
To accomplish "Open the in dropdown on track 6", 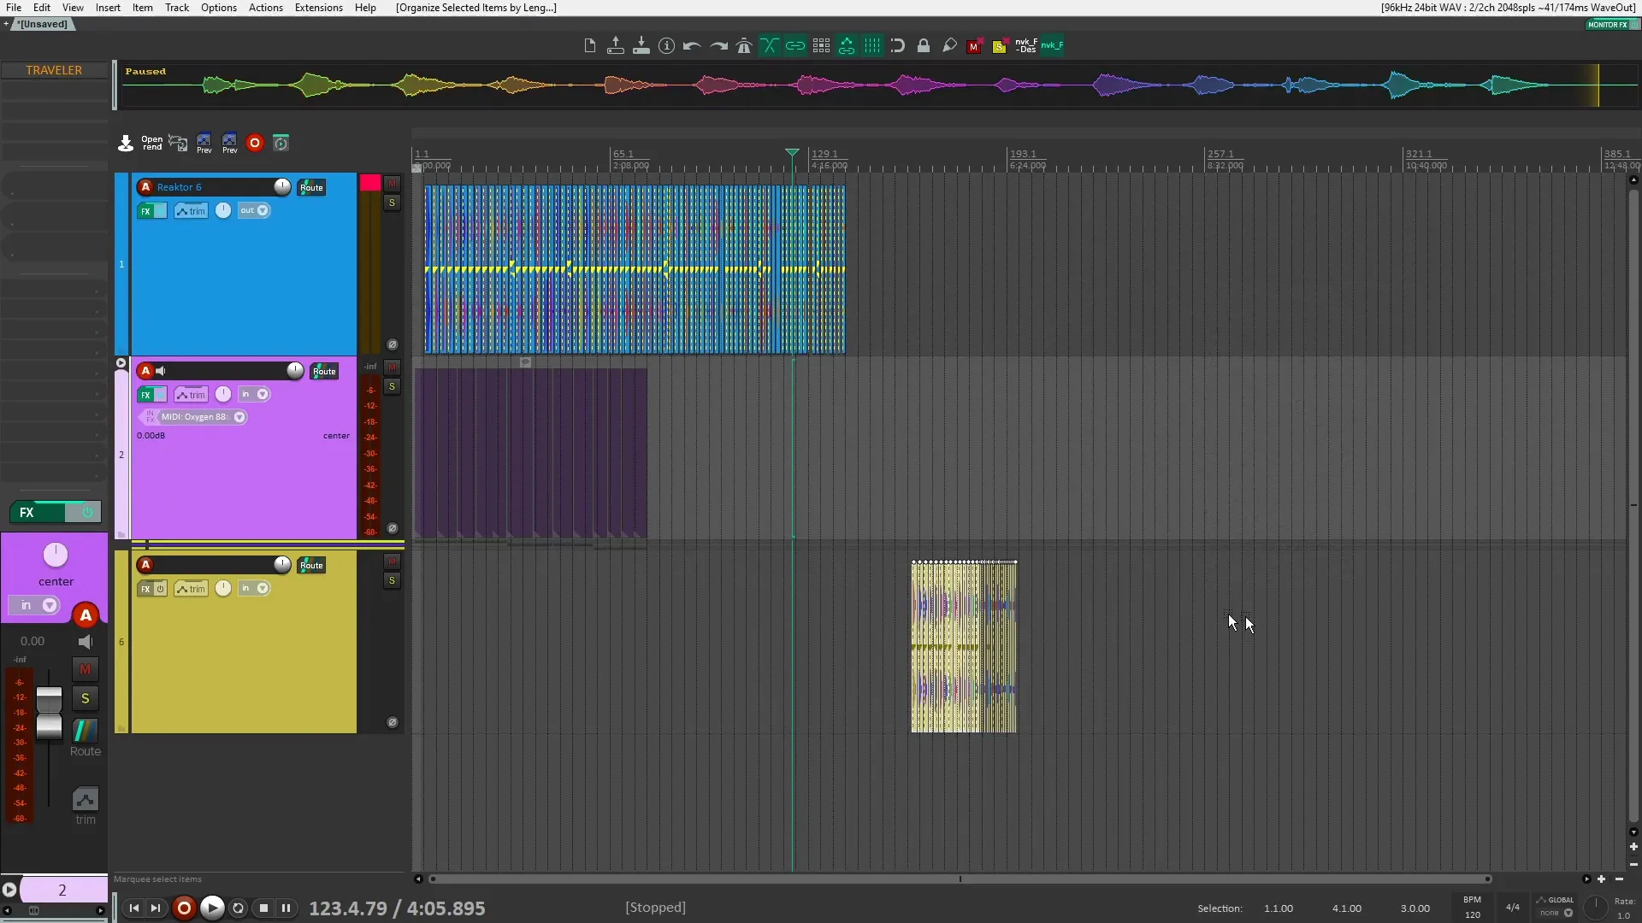I will (x=254, y=588).
